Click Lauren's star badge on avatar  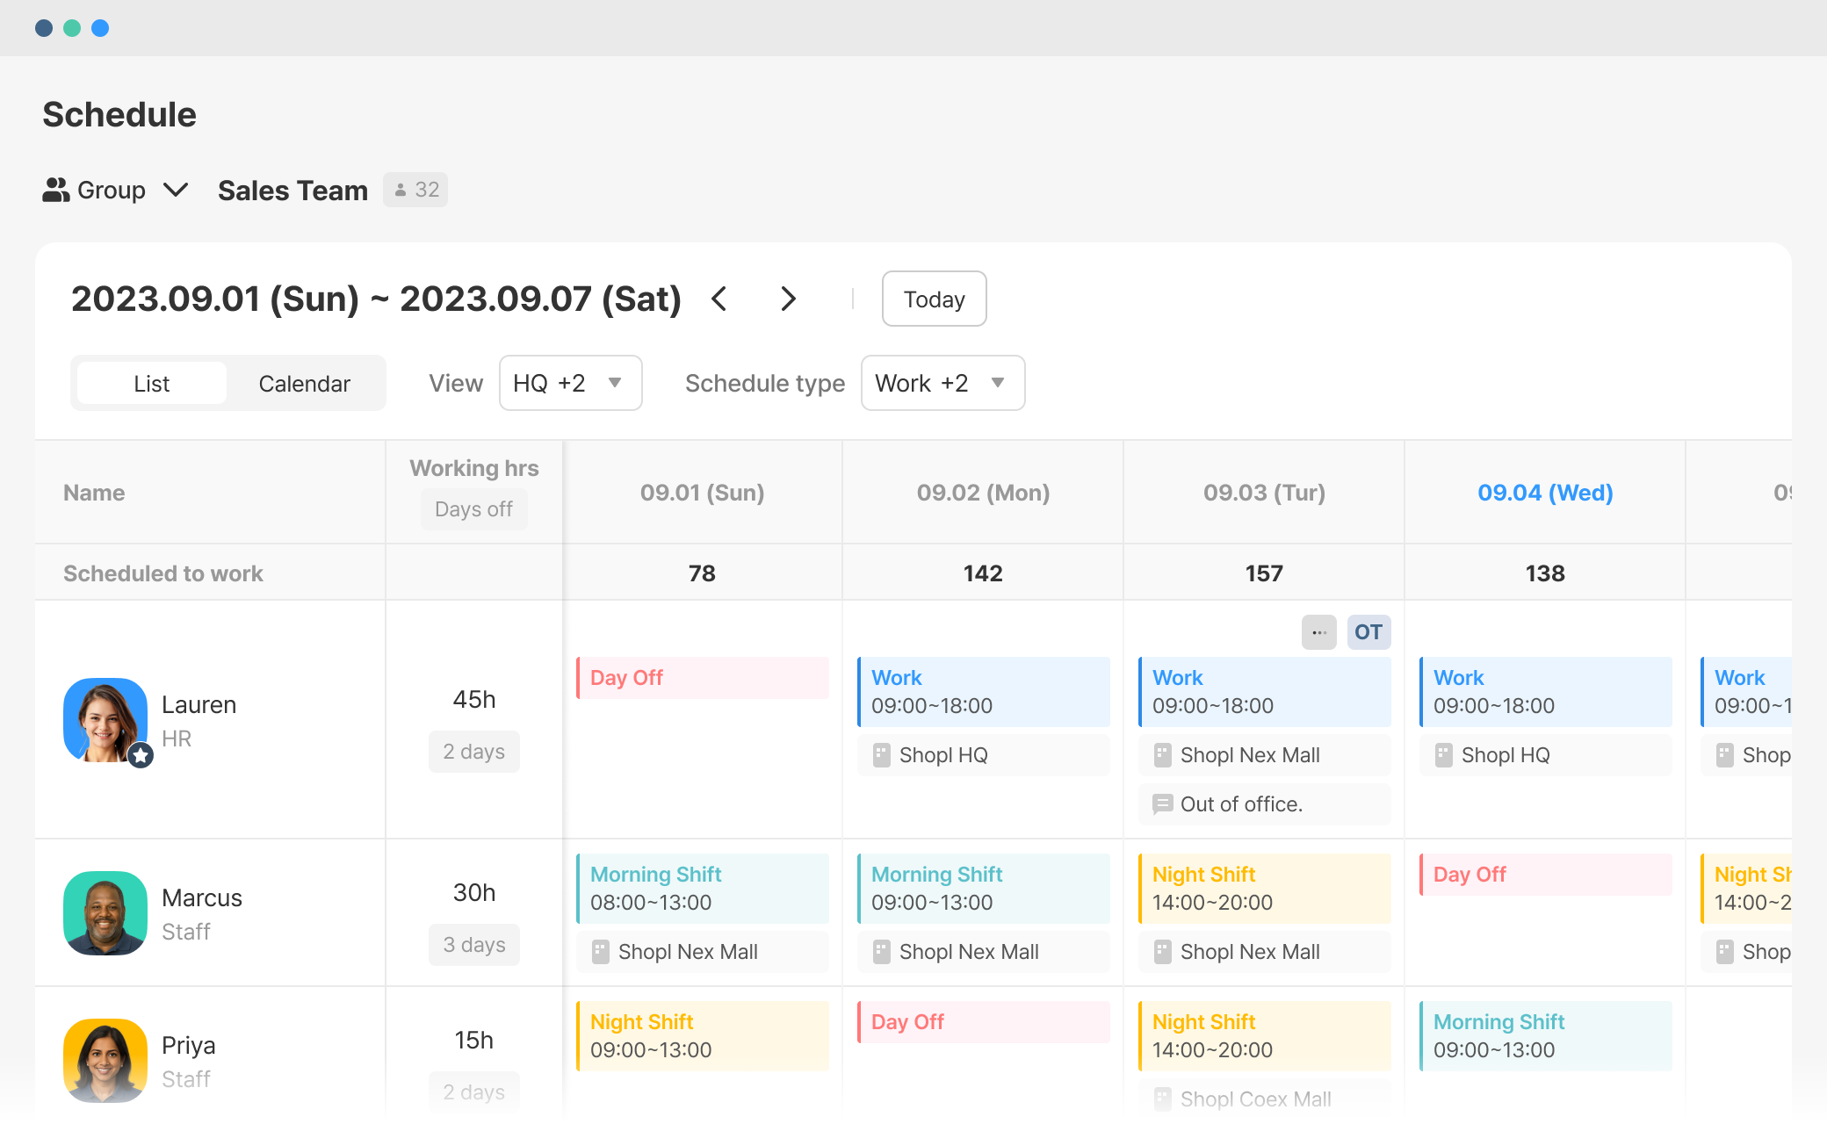point(141,755)
